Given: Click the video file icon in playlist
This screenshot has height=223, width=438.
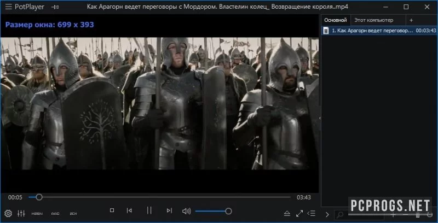Looking at the screenshot, I should 326,31.
